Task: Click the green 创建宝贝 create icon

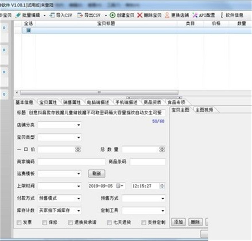Action: 113,15
